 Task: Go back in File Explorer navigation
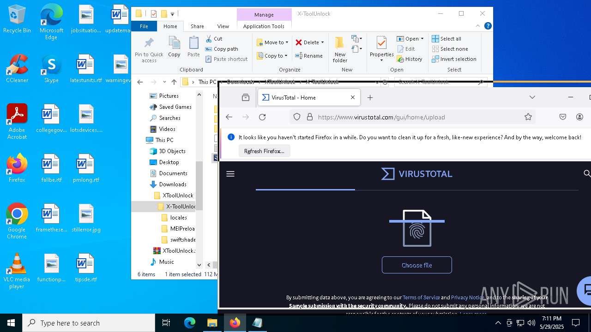click(x=140, y=82)
